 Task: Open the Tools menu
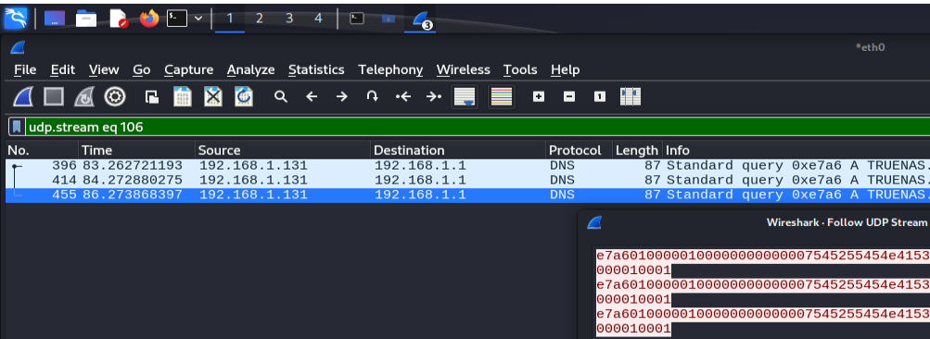(520, 70)
